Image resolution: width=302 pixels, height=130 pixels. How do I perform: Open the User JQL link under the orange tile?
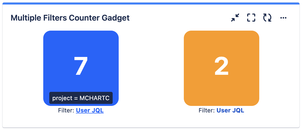tap(230, 111)
